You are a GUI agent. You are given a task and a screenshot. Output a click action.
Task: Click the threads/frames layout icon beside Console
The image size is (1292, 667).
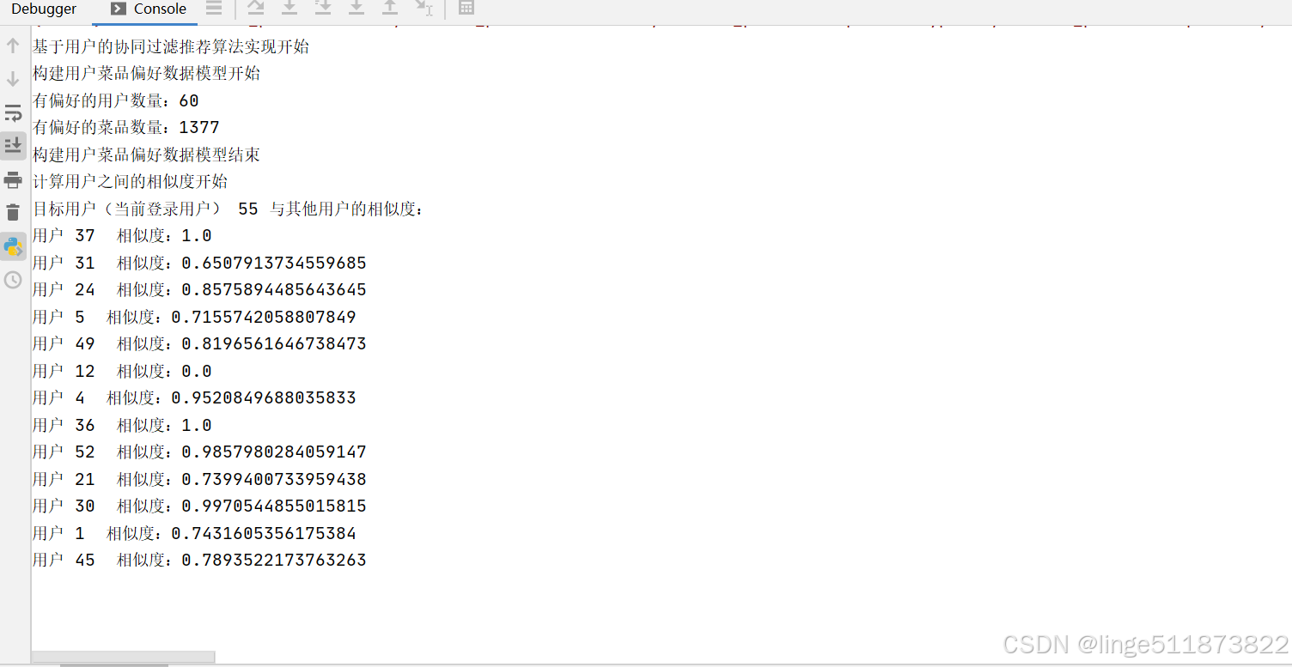tap(214, 9)
